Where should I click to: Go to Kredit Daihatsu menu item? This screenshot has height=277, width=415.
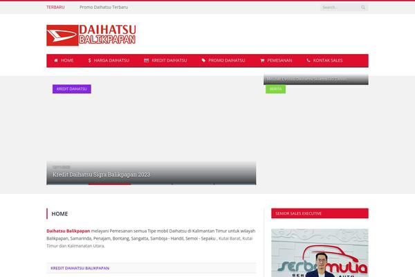165,60
